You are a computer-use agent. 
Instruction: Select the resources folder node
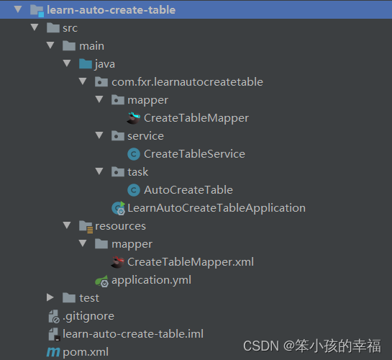pos(121,226)
